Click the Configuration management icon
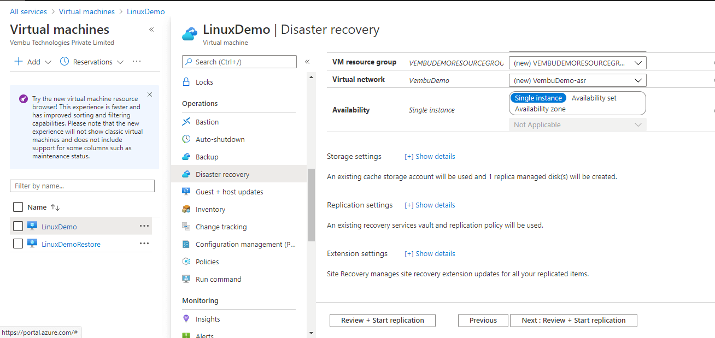This screenshot has width=715, height=338. pyautogui.click(x=186, y=244)
